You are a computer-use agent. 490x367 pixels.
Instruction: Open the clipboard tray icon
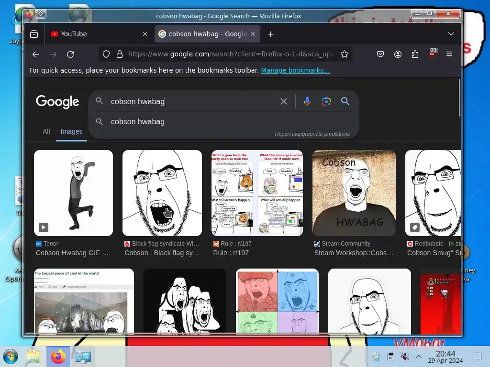(x=390, y=356)
